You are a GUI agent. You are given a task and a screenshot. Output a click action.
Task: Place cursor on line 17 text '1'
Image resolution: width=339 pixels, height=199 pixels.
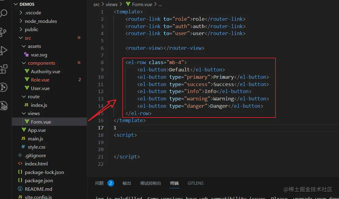coord(115,128)
